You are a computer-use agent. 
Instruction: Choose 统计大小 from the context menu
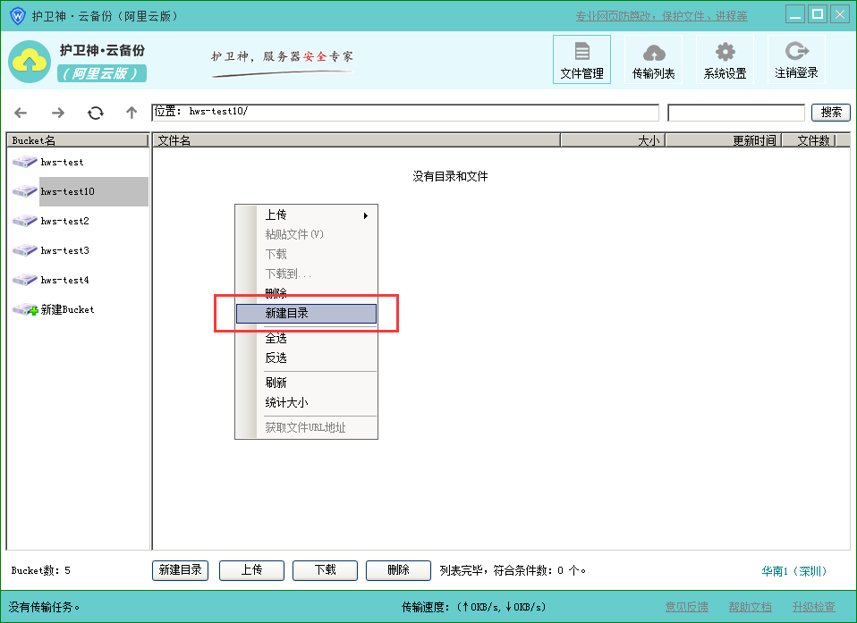pyautogui.click(x=286, y=402)
